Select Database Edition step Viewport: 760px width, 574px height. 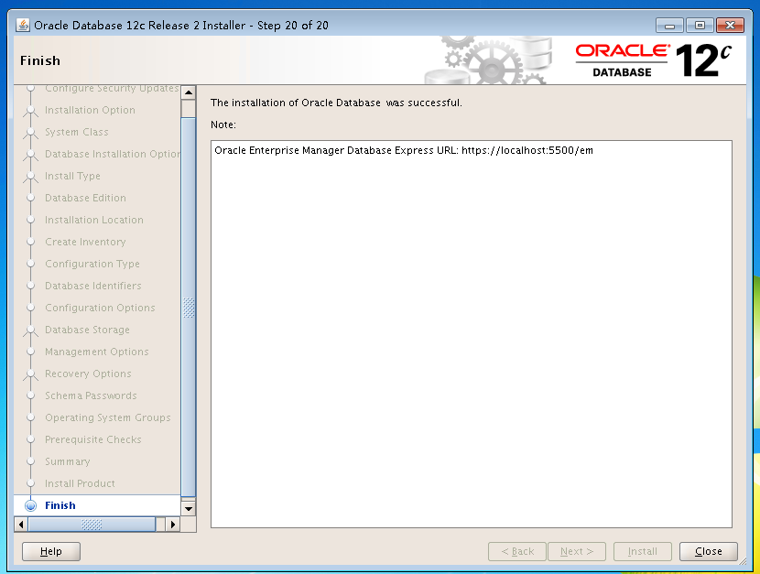tap(85, 198)
